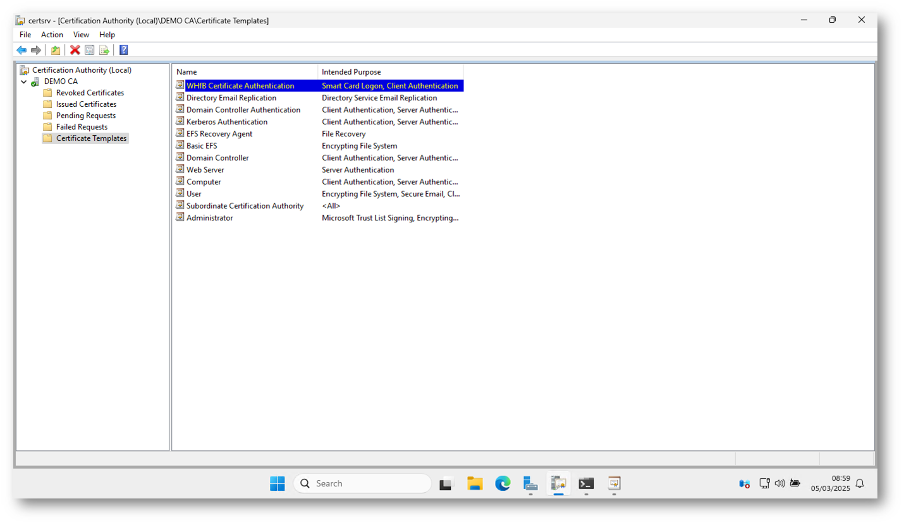Open Task View from the taskbar
Image resolution: width=904 pixels, height=525 pixels.
(x=448, y=484)
